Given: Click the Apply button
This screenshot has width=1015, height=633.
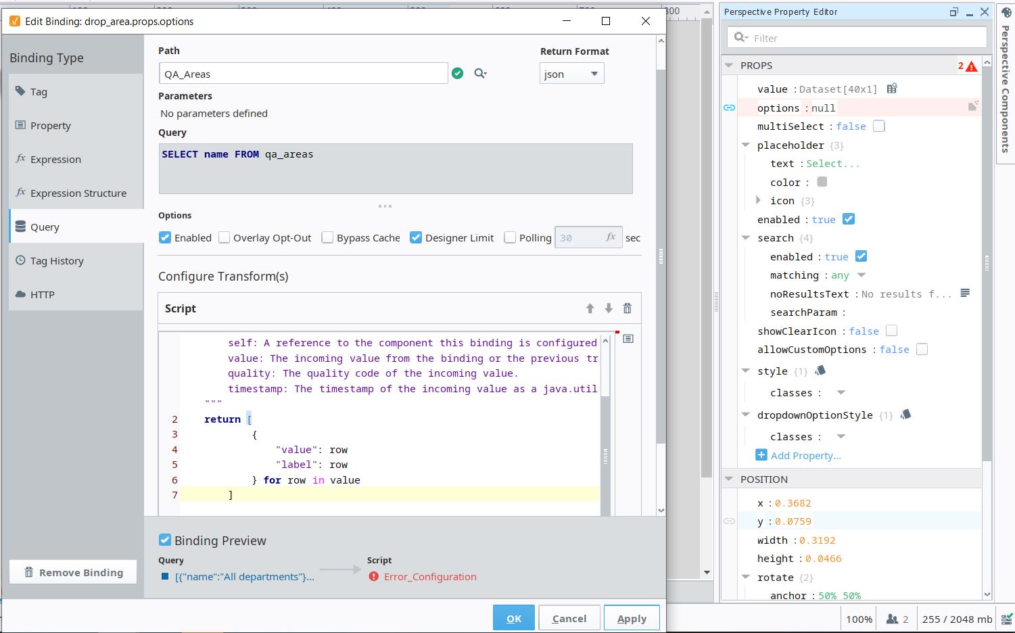Looking at the screenshot, I should pyautogui.click(x=632, y=618).
